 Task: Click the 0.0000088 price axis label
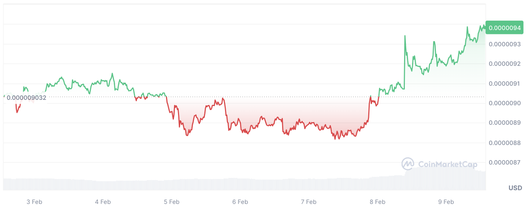click(505, 142)
